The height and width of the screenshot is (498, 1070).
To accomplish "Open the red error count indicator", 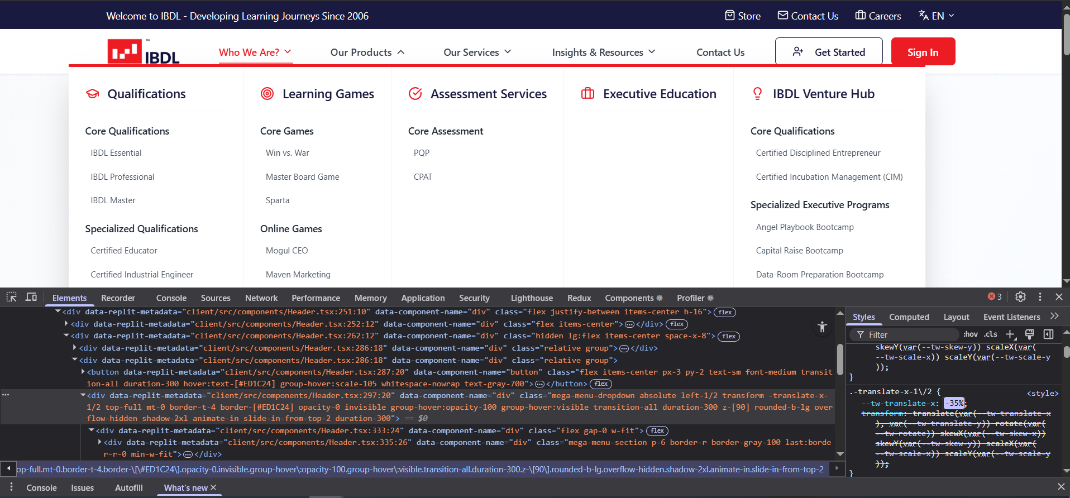I will tap(995, 297).
